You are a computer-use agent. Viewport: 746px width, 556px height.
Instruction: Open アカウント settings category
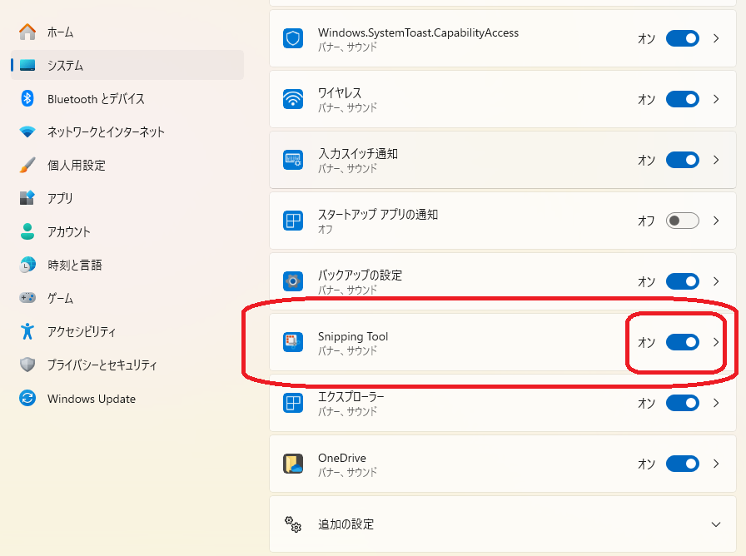tap(127, 231)
